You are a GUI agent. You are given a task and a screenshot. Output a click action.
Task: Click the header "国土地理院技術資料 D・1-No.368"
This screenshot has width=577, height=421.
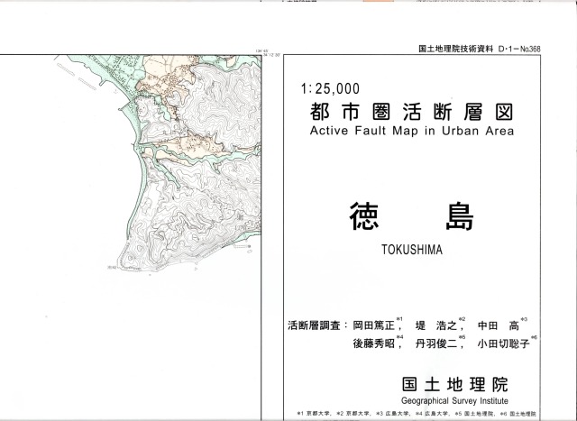tap(480, 49)
